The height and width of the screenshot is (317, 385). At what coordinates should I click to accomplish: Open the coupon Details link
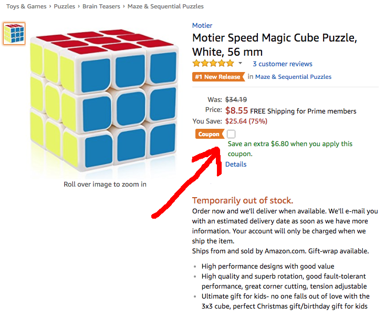236,164
